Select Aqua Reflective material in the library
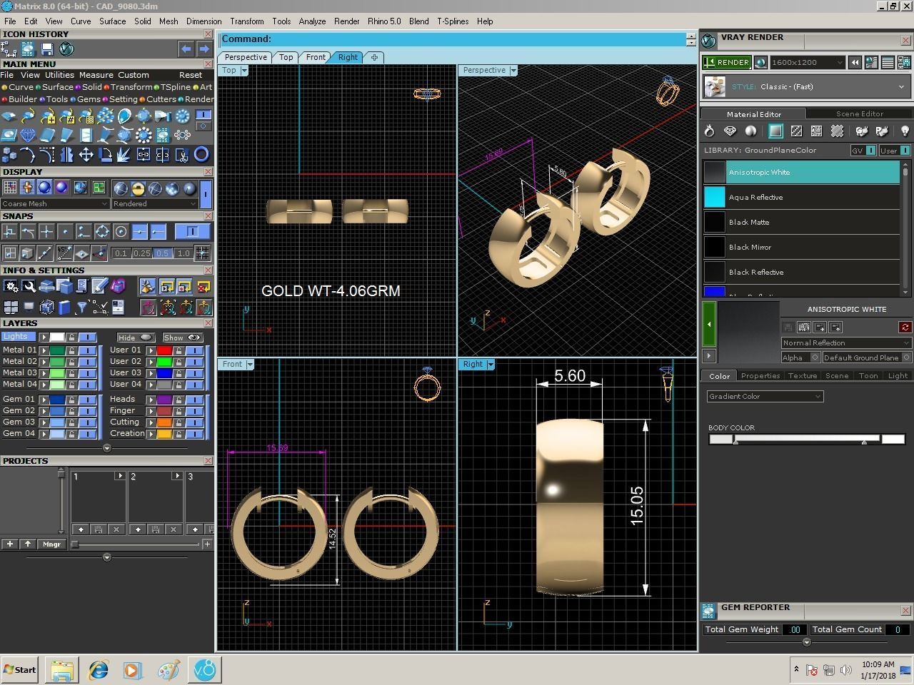The image size is (914, 685). [801, 197]
